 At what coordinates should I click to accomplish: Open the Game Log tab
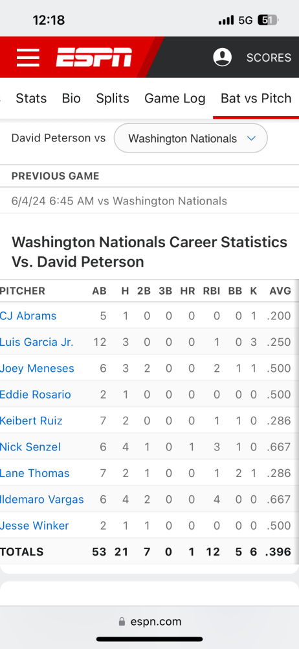[x=175, y=99]
